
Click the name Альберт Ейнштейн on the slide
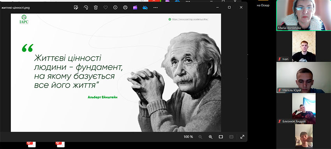(x=102, y=97)
